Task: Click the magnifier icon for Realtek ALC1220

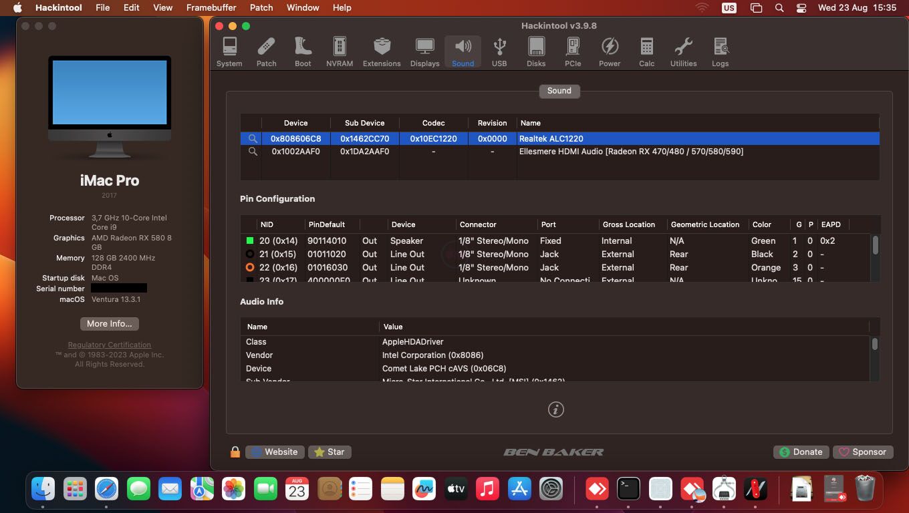Action: (253, 138)
